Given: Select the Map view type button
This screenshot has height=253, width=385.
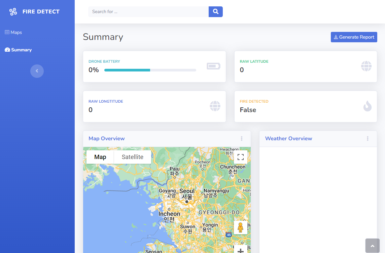Looking at the screenshot, I should (100, 157).
